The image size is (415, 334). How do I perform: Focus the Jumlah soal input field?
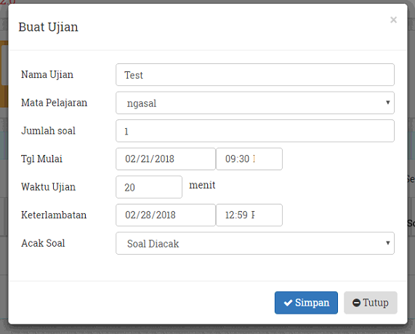(x=255, y=131)
